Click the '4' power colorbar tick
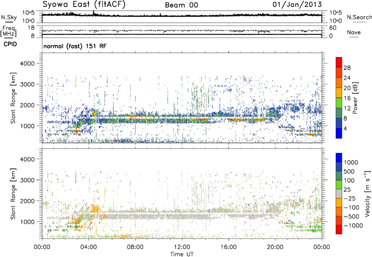The height and width of the screenshot is (257, 372). coord(345,128)
